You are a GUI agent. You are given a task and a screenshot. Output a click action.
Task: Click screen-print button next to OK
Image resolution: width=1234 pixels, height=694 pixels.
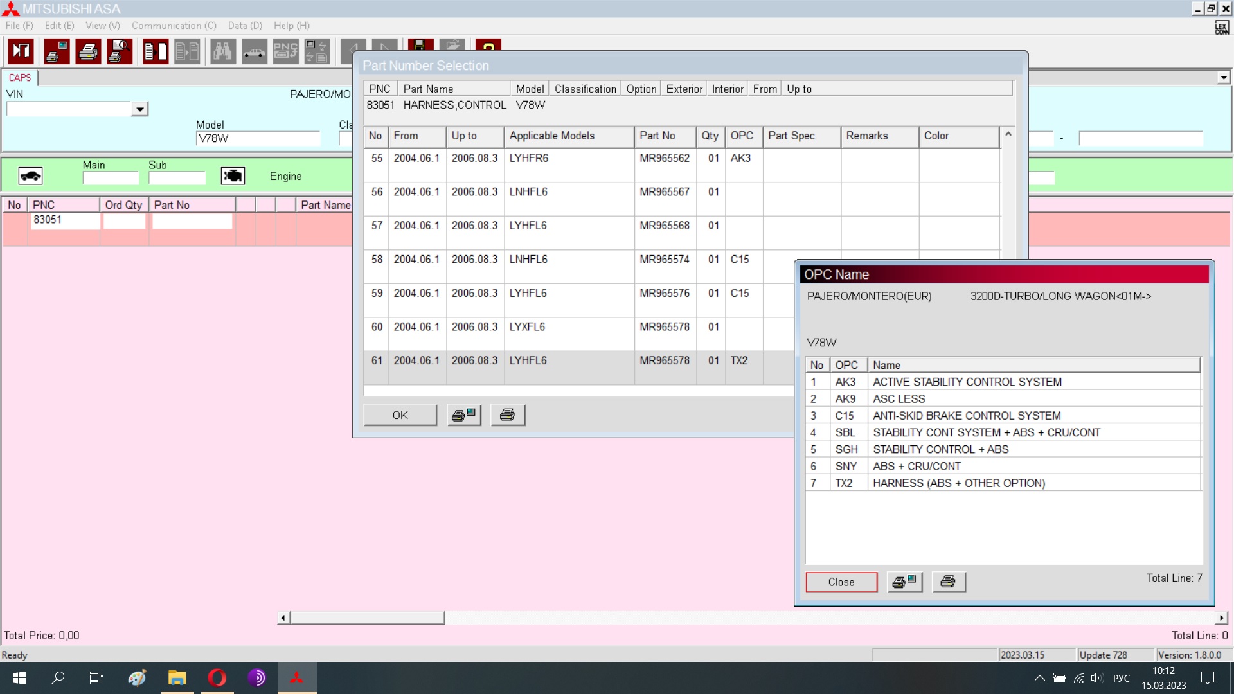tap(464, 415)
